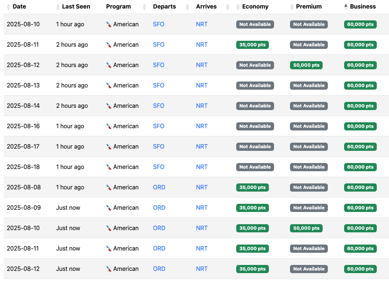This screenshot has height=282, width=389.
Task: Open SFO link in the 2025-08-11 row
Action: (158, 44)
